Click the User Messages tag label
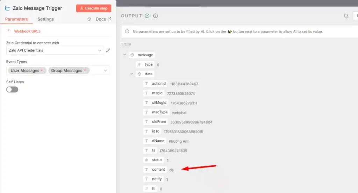This screenshot has height=193, width=358. pyautogui.click(x=25, y=71)
